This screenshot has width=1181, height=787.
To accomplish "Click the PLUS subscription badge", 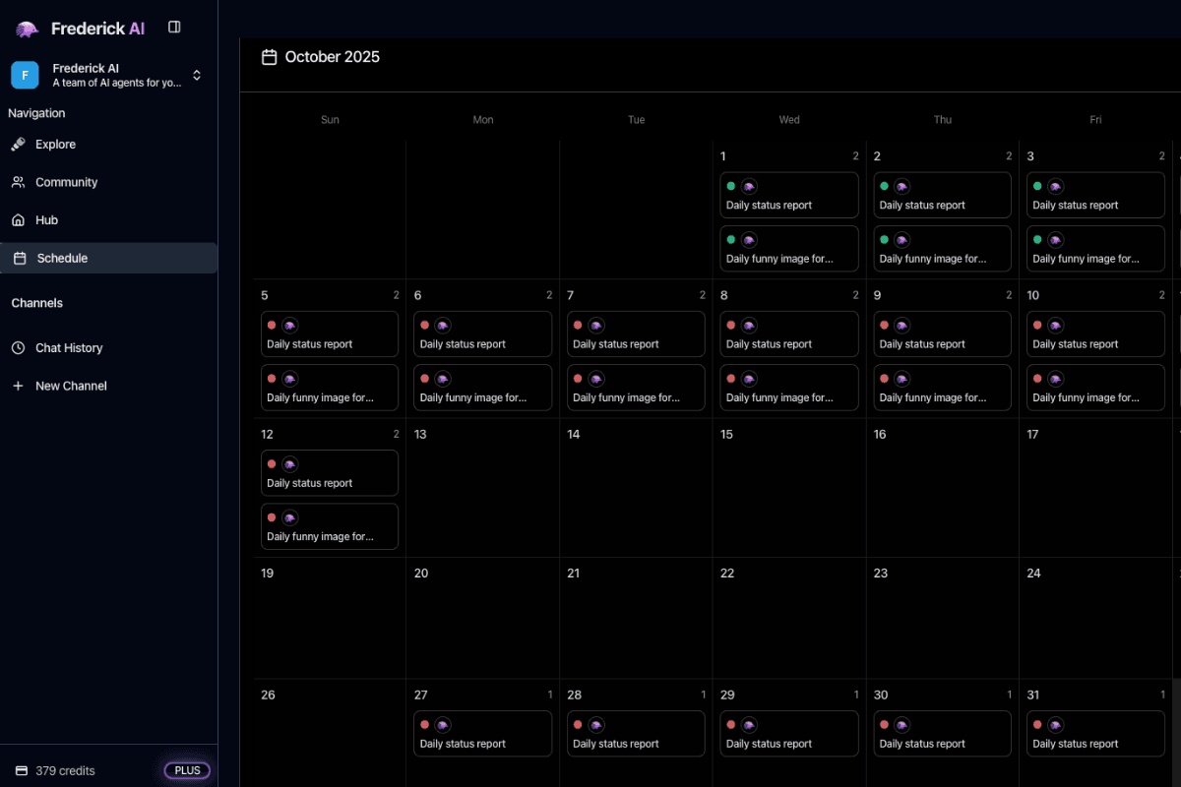I will [186, 770].
